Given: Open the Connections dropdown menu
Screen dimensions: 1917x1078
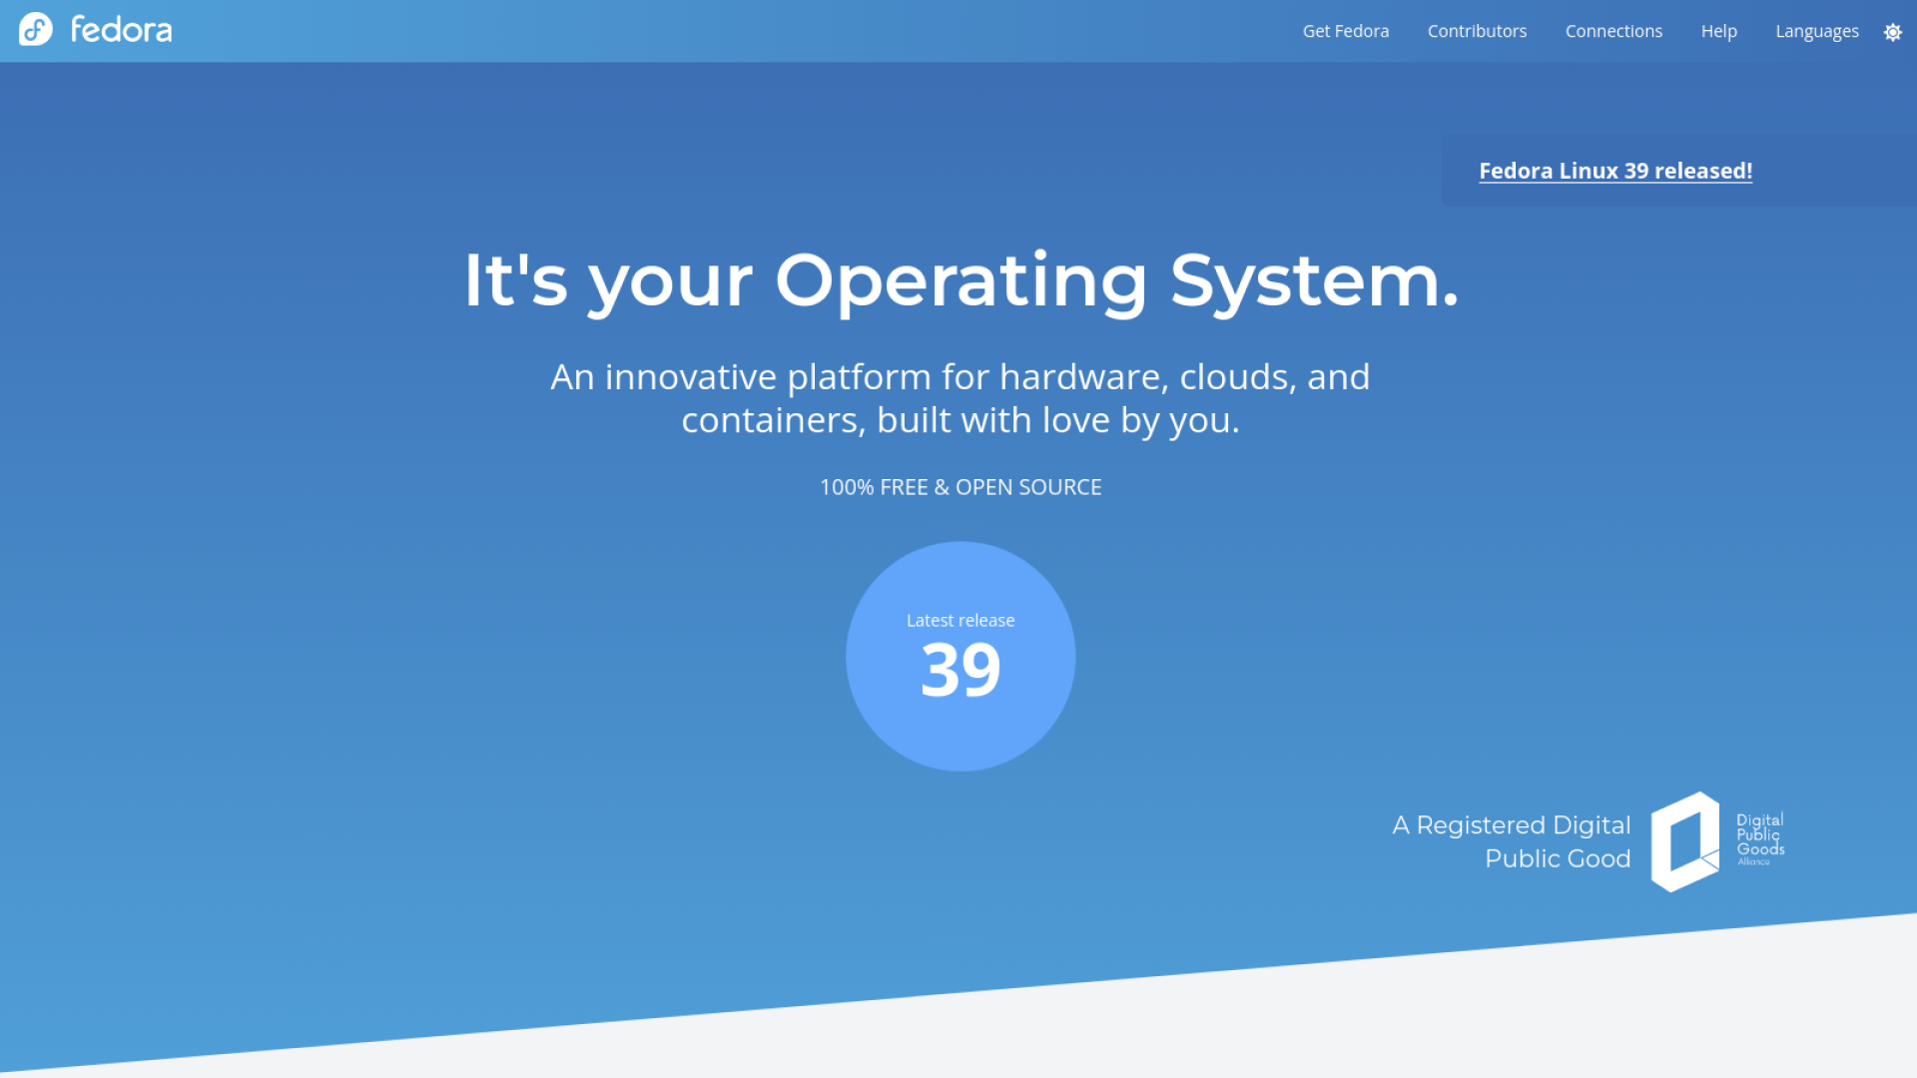Looking at the screenshot, I should pyautogui.click(x=1613, y=31).
